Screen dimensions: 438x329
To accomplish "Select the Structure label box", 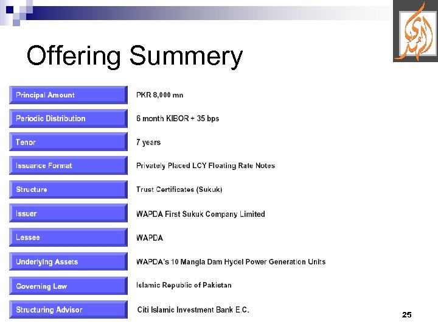I will (x=68, y=189).
